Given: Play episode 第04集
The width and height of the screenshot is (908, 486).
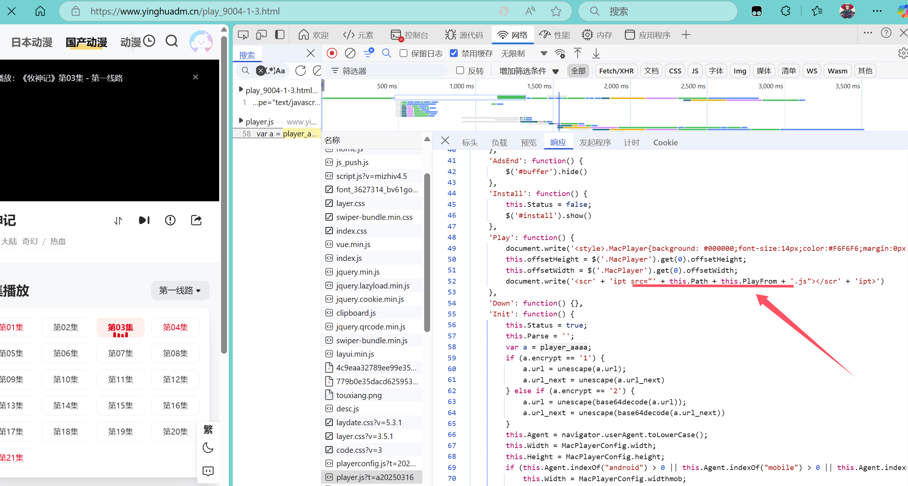Looking at the screenshot, I should pyautogui.click(x=175, y=327).
